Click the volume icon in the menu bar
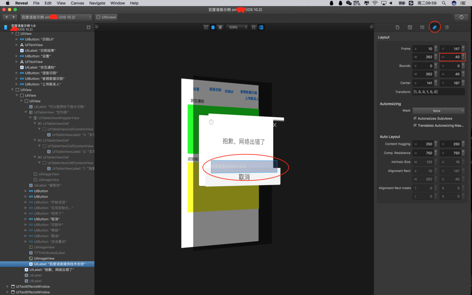Viewport: 472px width, 295px height. tap(392, 3)
